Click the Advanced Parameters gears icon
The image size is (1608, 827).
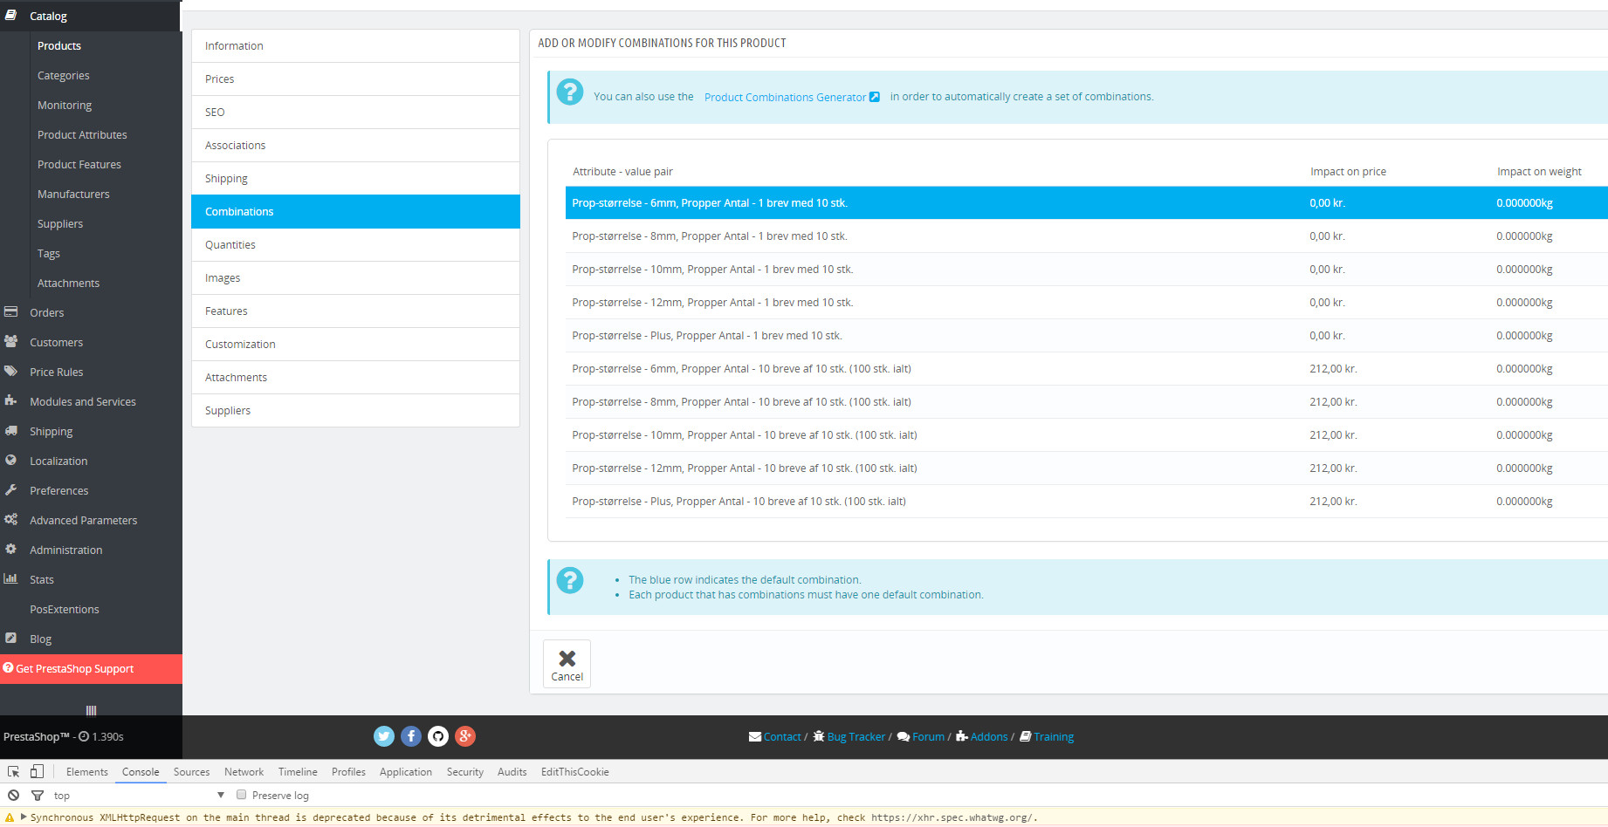(10, 520)
